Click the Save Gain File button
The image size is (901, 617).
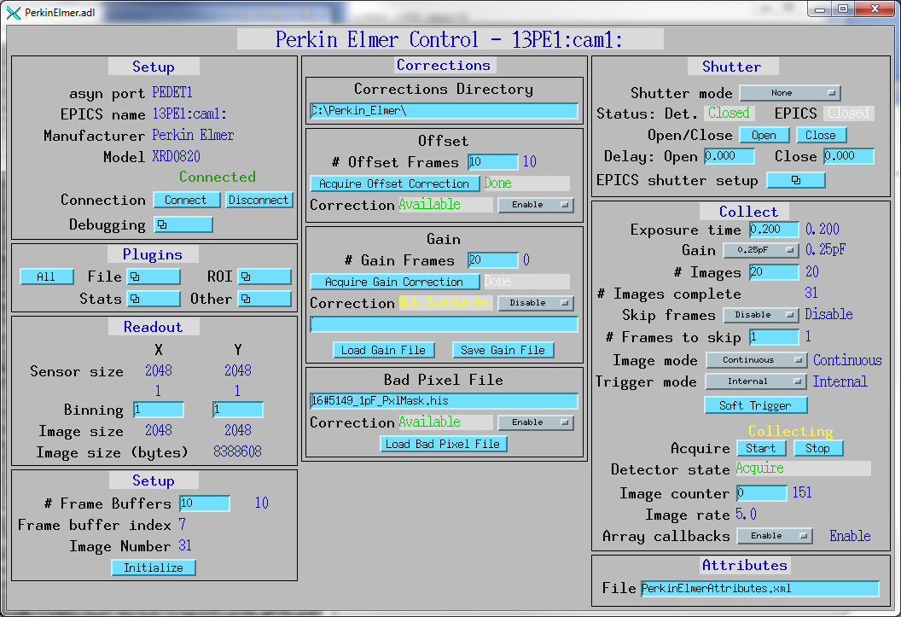pyautogui.click(x=503, y=351)
